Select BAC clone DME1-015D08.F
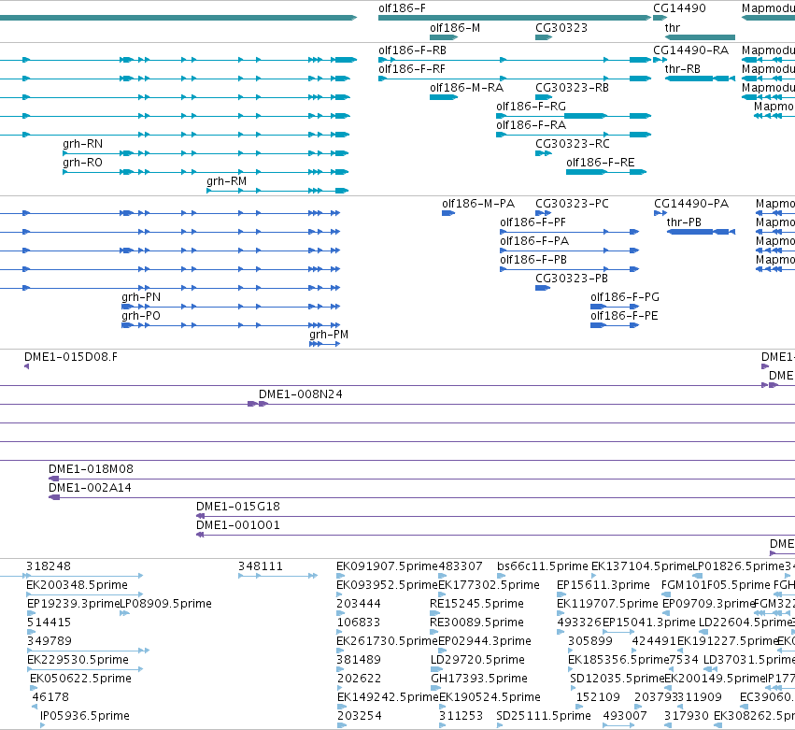The width and height of the screenshot is (795, 730). 26,366
